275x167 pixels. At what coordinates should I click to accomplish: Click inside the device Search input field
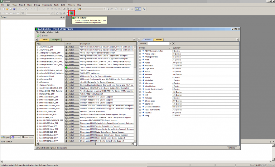coord(158,44)
